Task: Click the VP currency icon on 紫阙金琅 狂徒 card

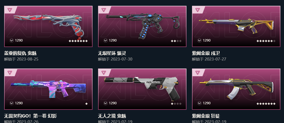Action: coord(199,103)
